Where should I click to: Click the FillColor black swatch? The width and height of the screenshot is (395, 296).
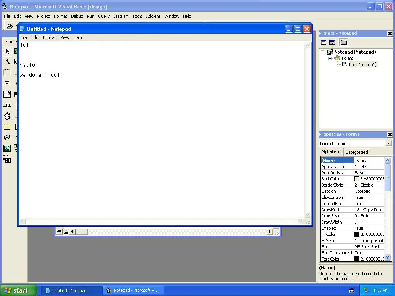(357, 234)
